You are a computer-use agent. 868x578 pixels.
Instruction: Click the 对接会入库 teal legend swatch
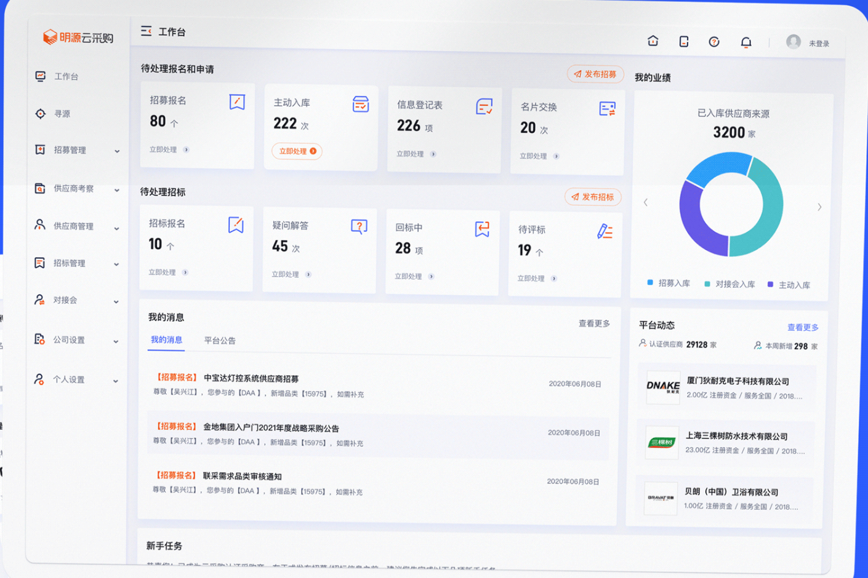707,283
